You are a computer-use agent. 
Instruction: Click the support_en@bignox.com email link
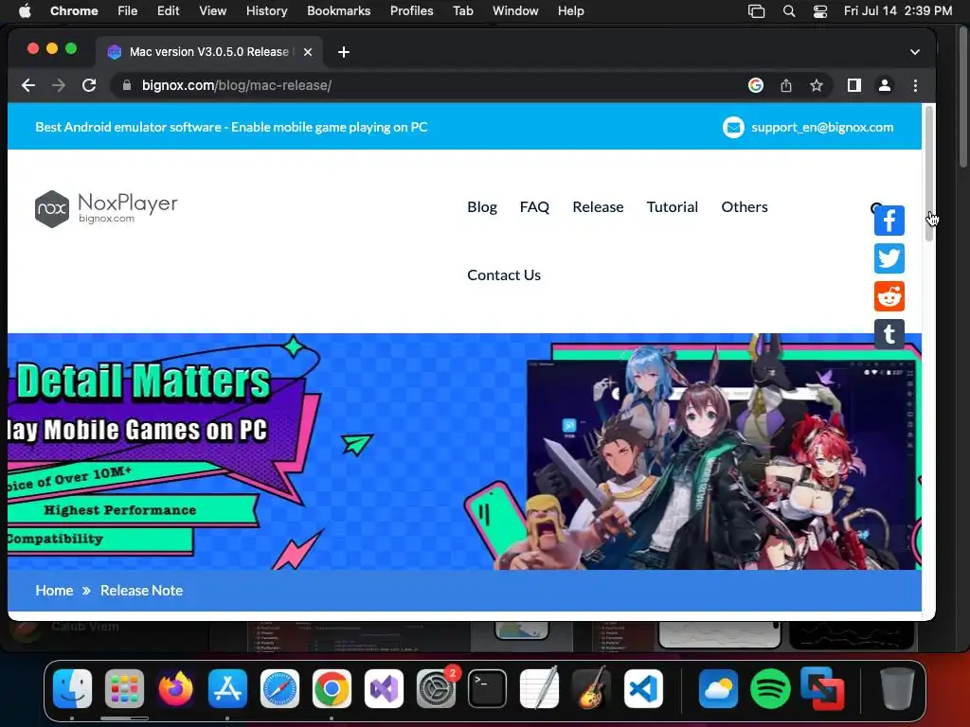pos(822,128)
